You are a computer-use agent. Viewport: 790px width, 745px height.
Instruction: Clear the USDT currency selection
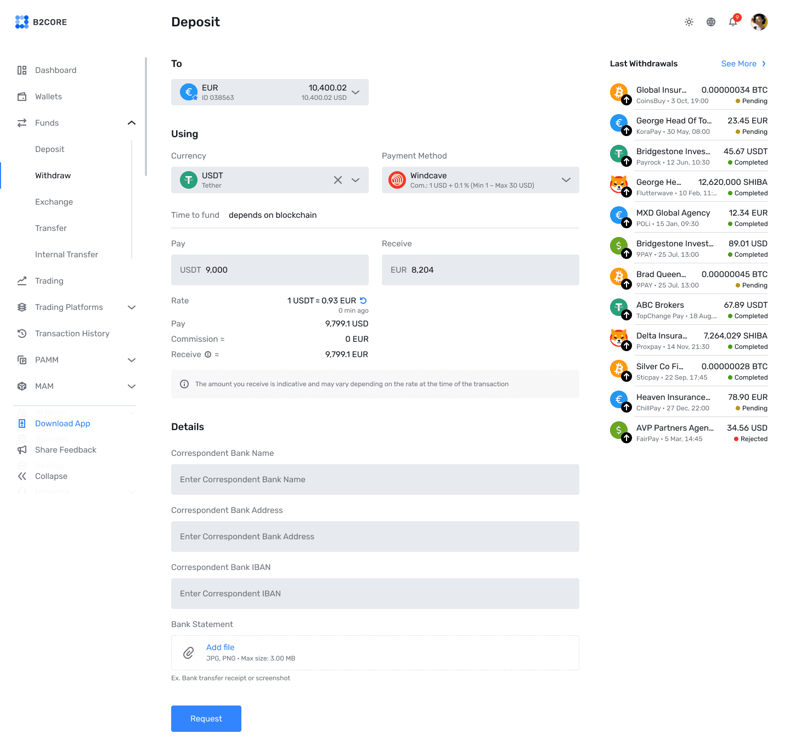point(338,180)
